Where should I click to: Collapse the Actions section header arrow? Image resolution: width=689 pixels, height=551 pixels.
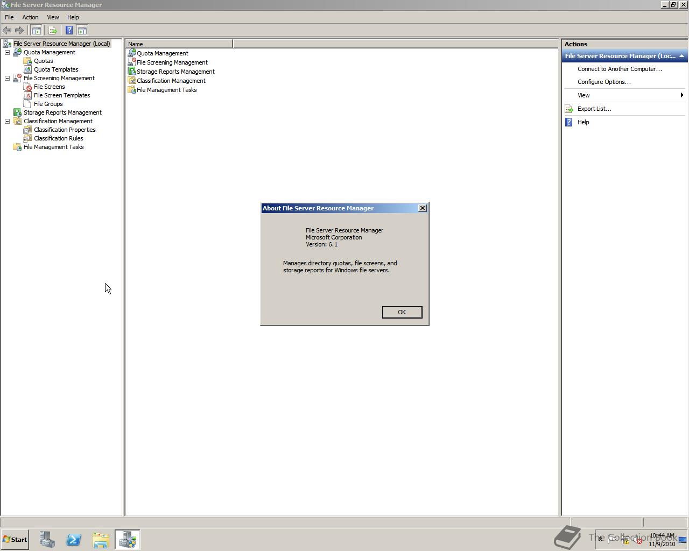point(681,56)
